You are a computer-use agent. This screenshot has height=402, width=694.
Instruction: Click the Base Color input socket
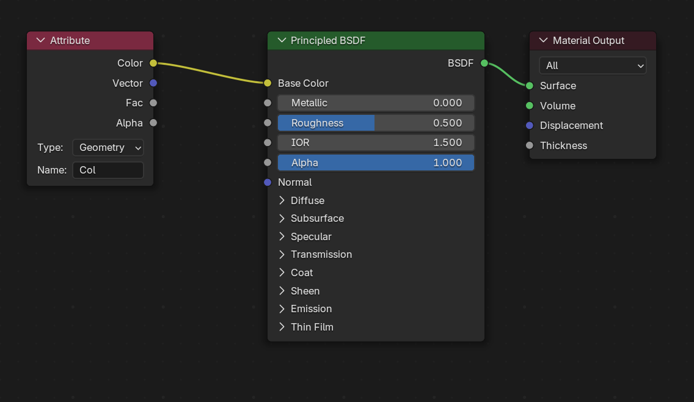coord(268,83)
